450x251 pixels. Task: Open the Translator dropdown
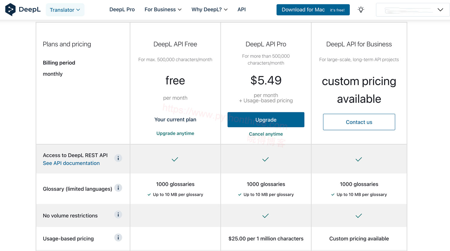(65, 10)
